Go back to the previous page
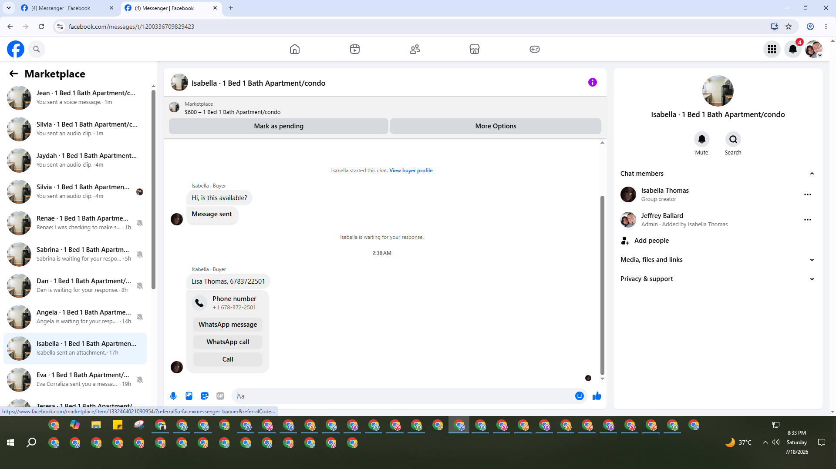836x469 pixels. click(10, 27)
